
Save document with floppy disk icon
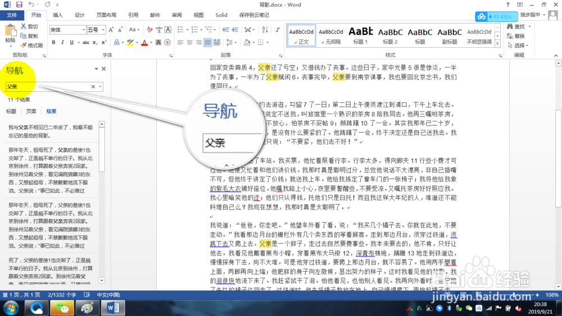[x=19, y=4]
